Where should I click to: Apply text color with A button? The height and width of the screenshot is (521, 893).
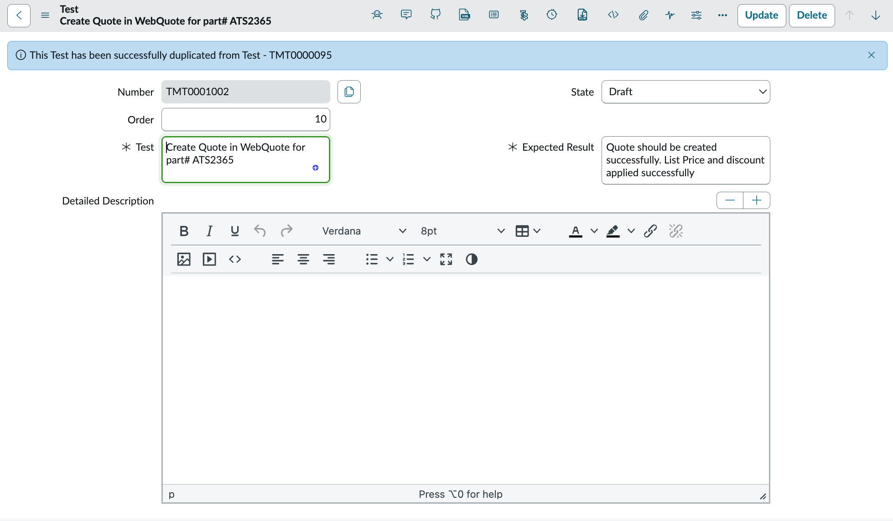tap(576, 231)
